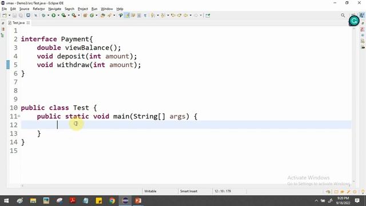
Task: Click the Debug bug icon
Action: pyautogui.click(x=43, y=15)
